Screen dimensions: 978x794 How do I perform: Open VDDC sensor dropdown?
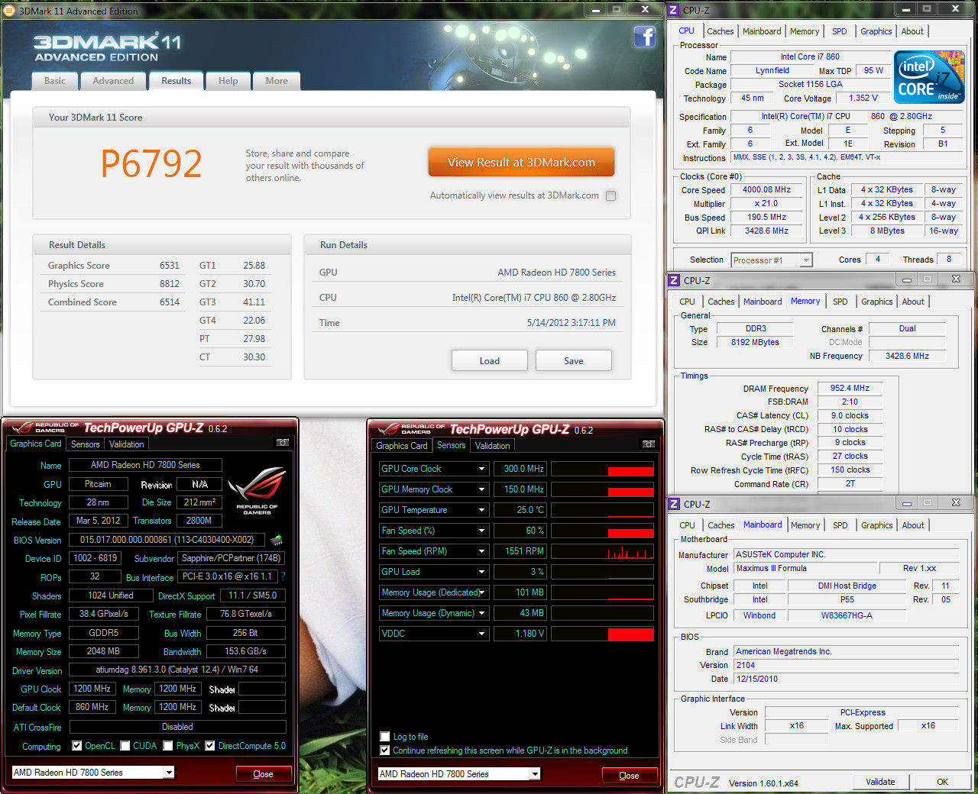482,634
